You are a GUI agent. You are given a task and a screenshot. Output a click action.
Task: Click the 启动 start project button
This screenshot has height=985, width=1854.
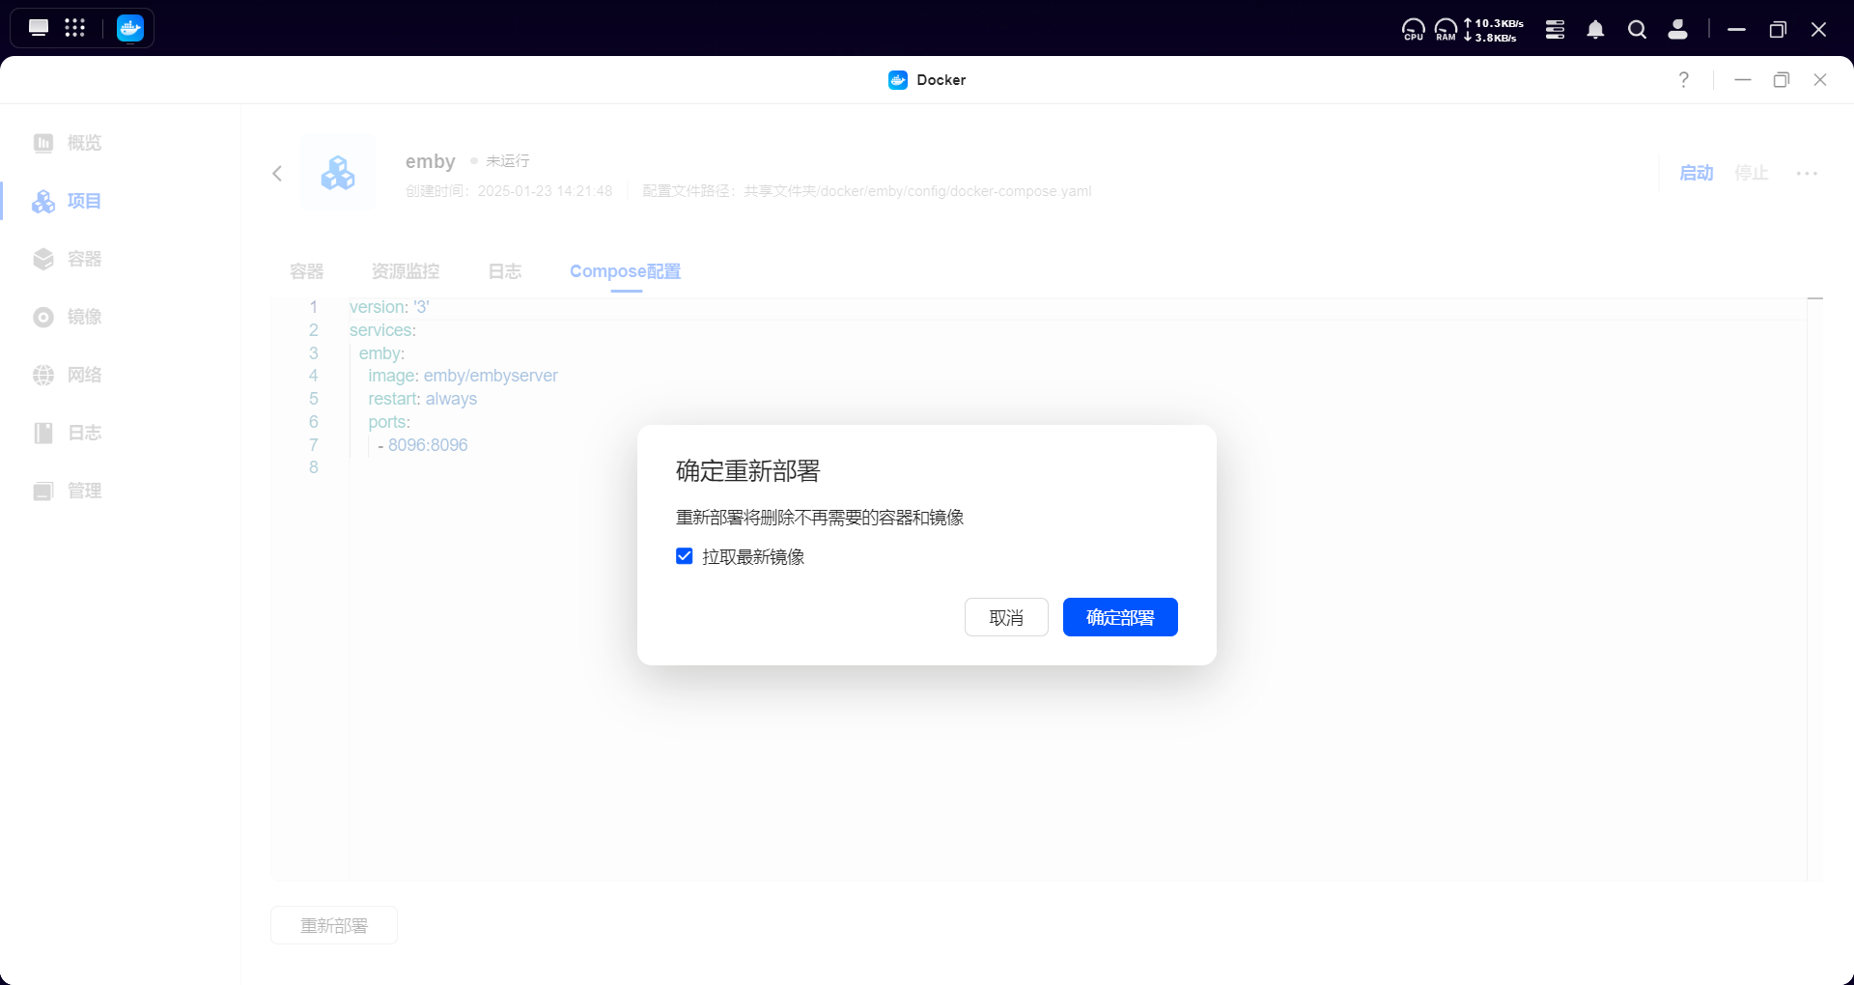[1696, 174]
